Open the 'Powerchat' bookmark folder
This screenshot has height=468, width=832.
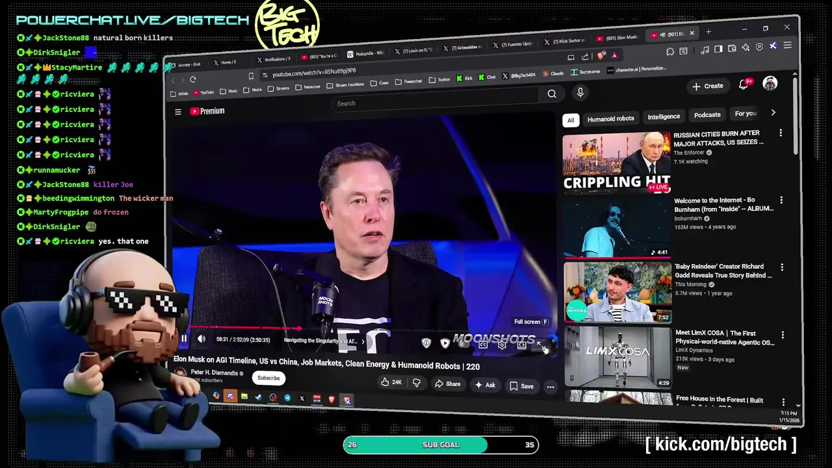pyautogui.click(x=408, y=81)
